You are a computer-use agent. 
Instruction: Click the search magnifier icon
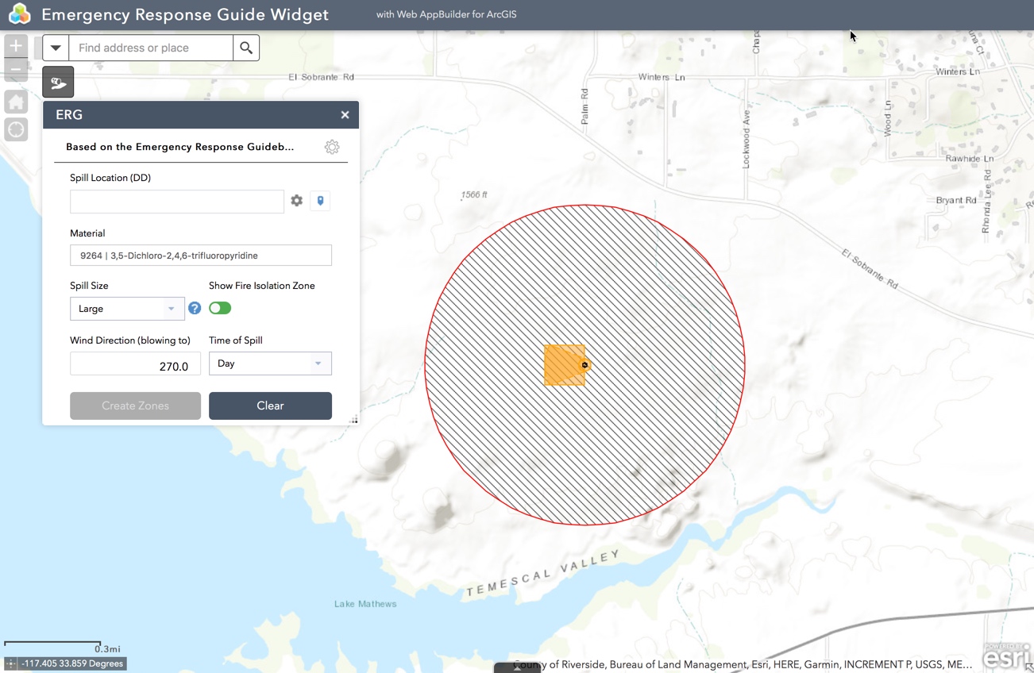tap(246, 48)
